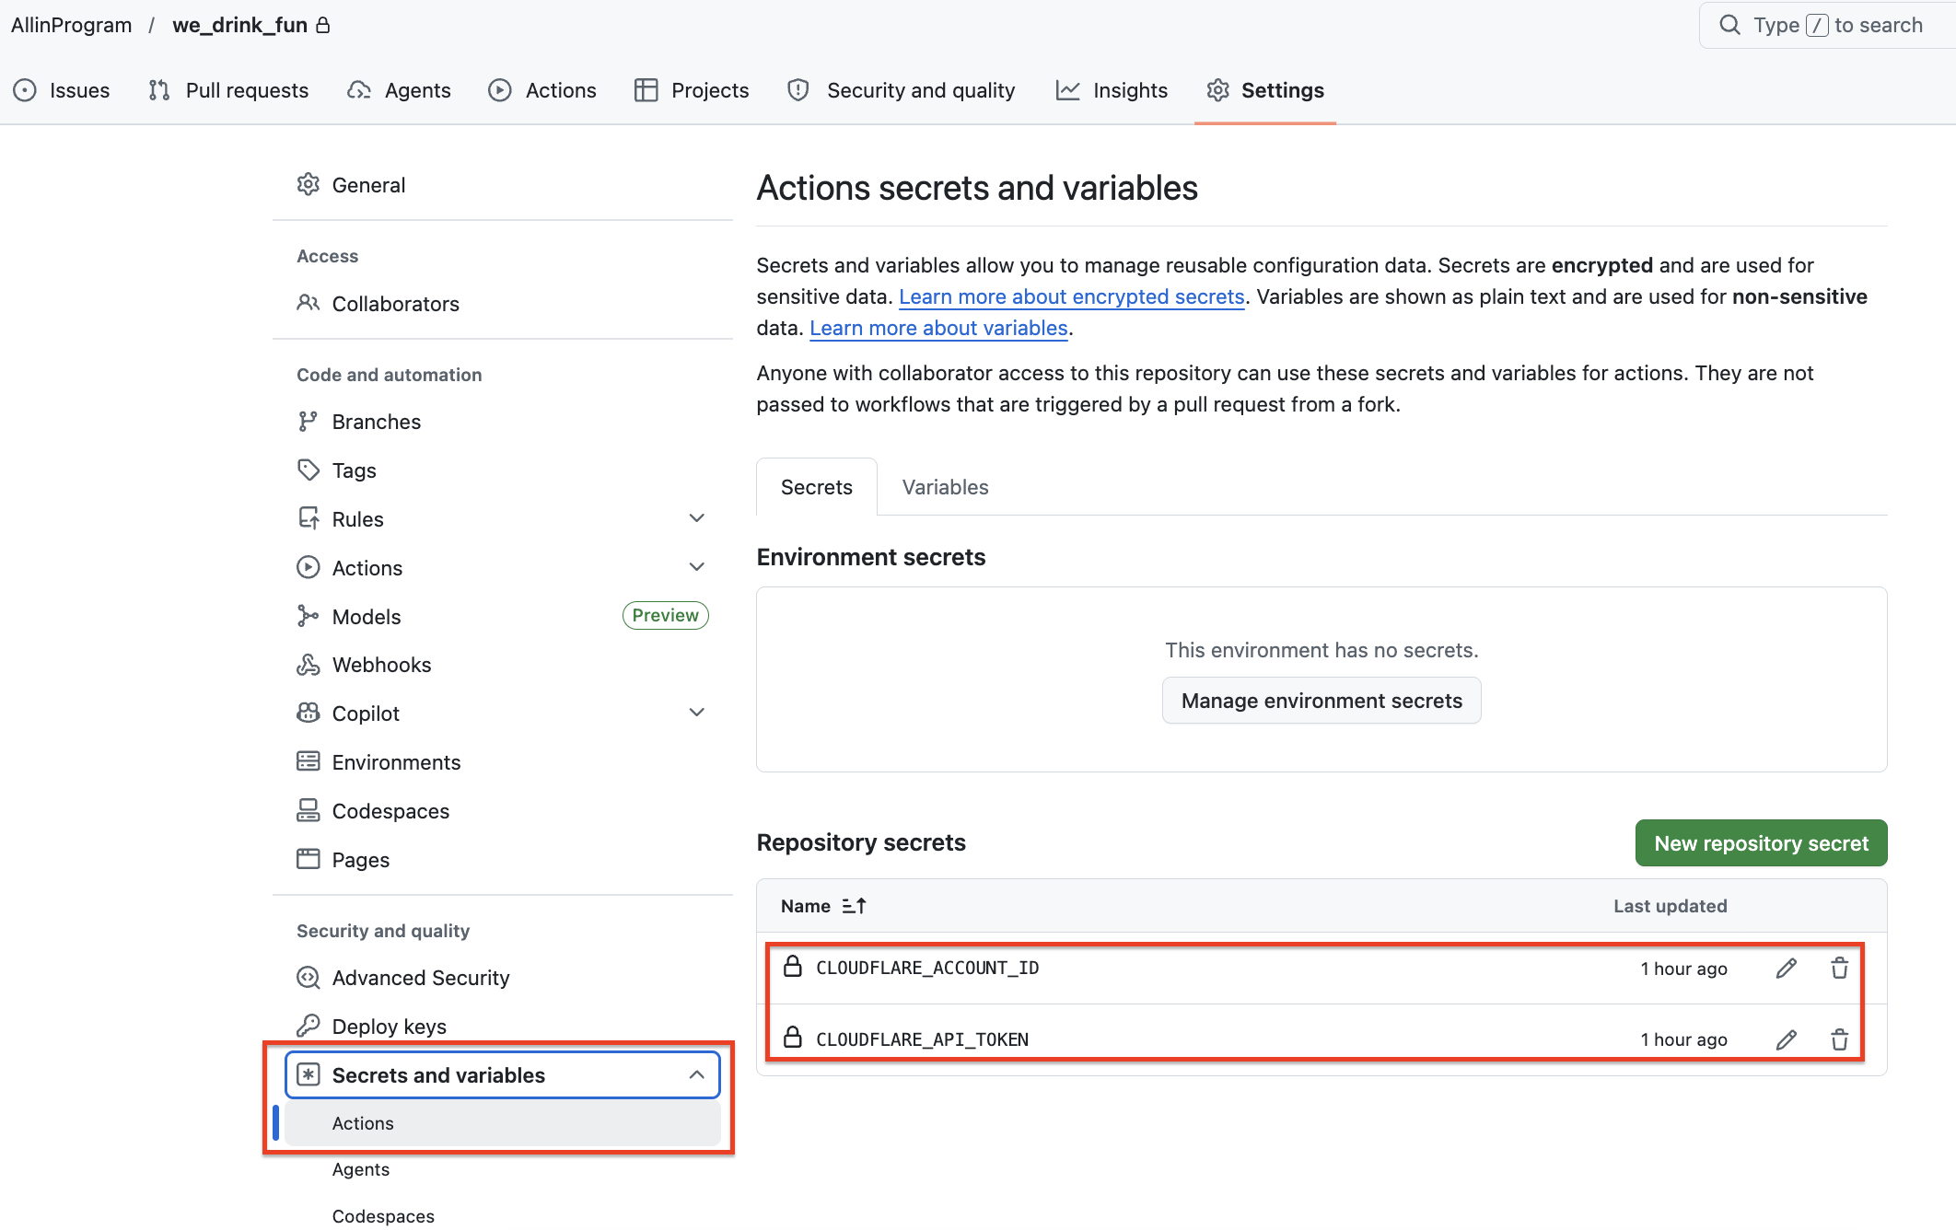
Task: Open Learn more about variables link
Action: click(x=938, y=328)
